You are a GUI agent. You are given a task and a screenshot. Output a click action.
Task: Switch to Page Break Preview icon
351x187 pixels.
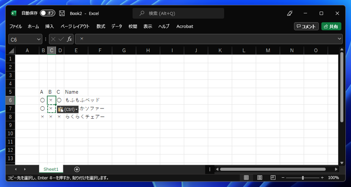coord(273,178)
